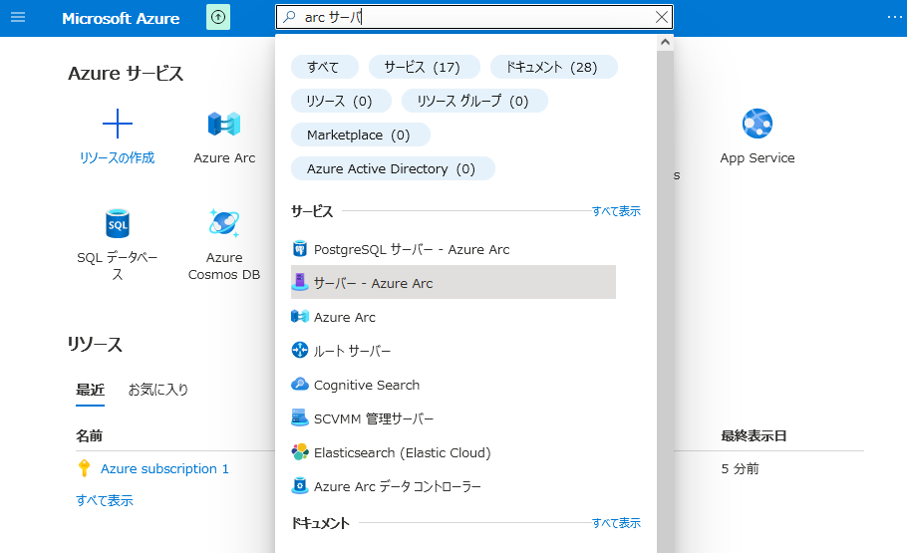907x553 pixels.
Task: Select the ドキュメント (28) filter pill
Action: pos(553,67)
